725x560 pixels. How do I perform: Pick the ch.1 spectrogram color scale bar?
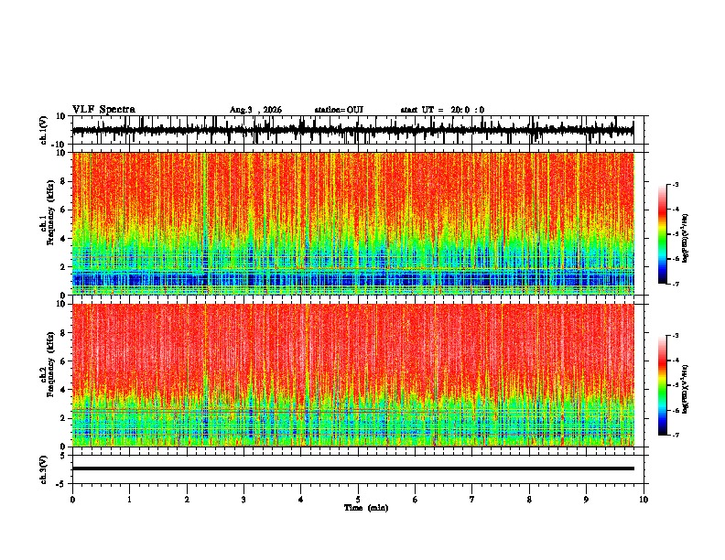[663, 234]
